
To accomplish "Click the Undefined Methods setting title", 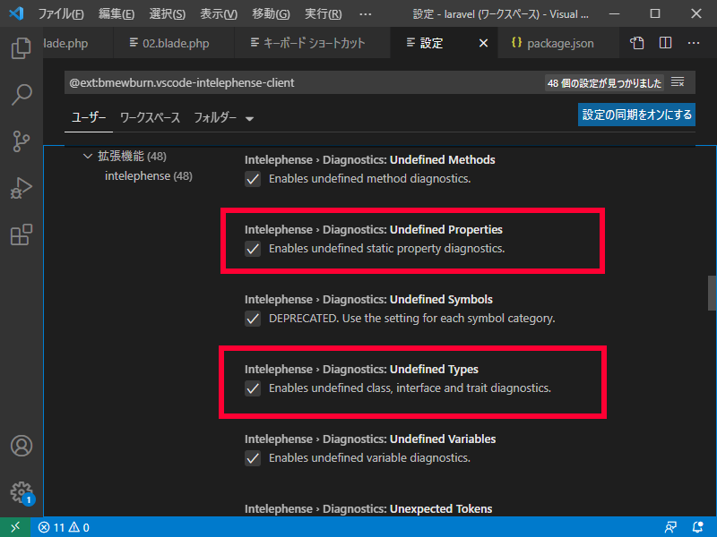I will [369, 160].
